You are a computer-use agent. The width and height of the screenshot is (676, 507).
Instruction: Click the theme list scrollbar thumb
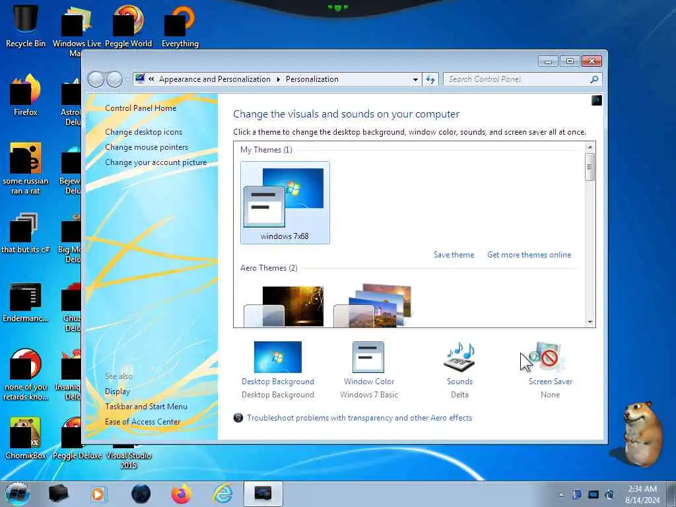590,167
